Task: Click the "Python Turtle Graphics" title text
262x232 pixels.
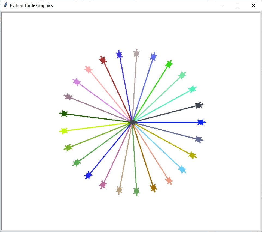Action: [31, 5]
